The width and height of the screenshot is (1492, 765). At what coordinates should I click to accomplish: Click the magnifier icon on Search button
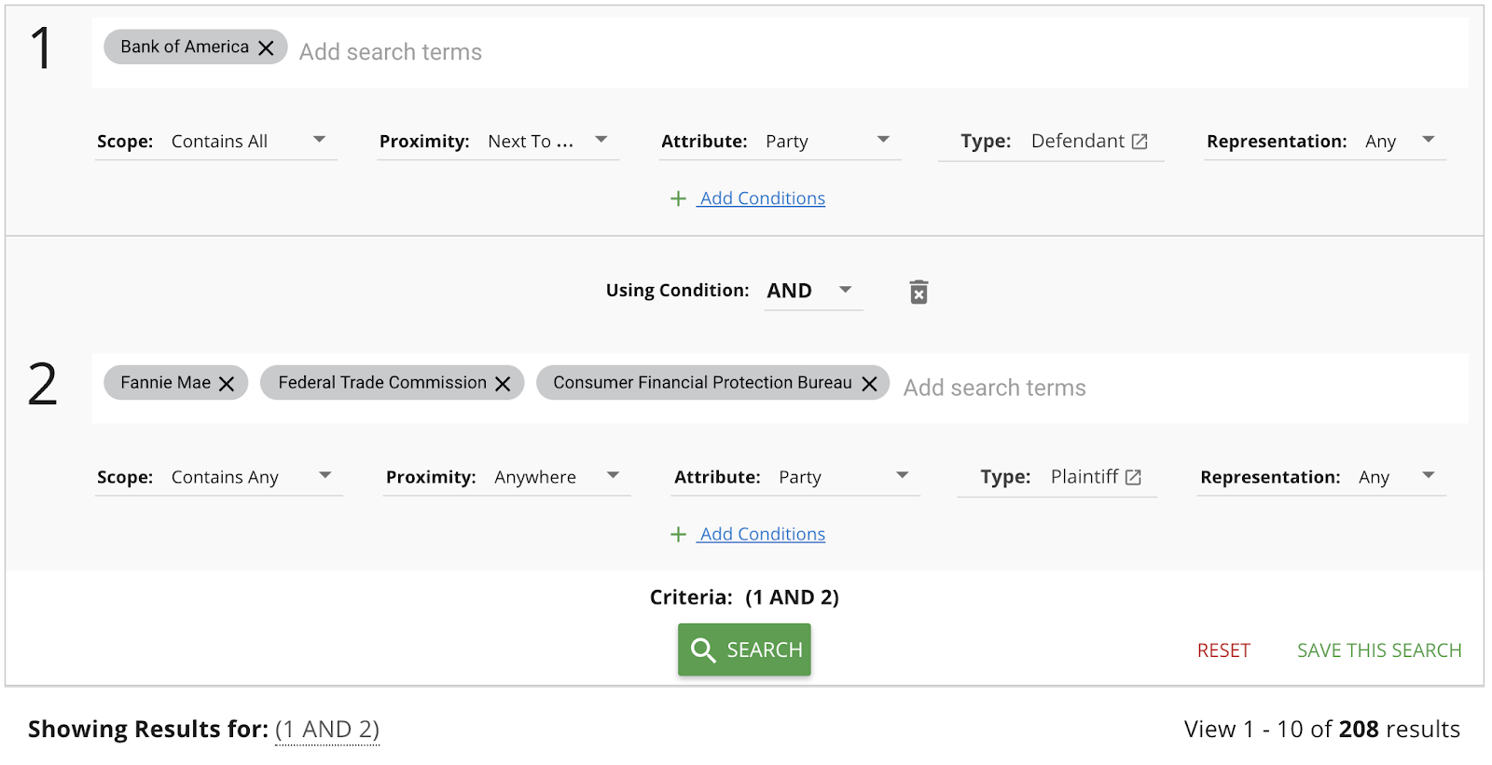(703, 649)
